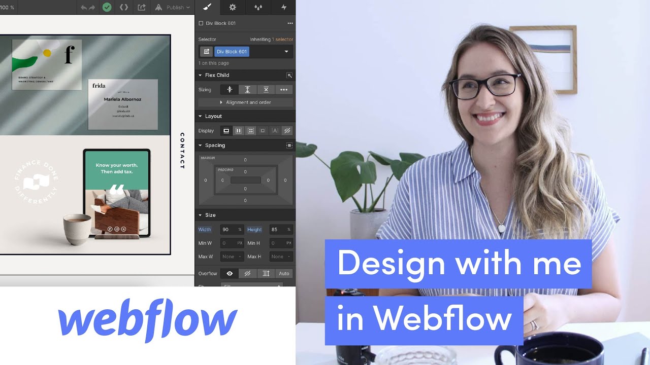Click the green checkmark status icon
The width and height of the screenshot is (650, 365).
[x=107, y=7]
